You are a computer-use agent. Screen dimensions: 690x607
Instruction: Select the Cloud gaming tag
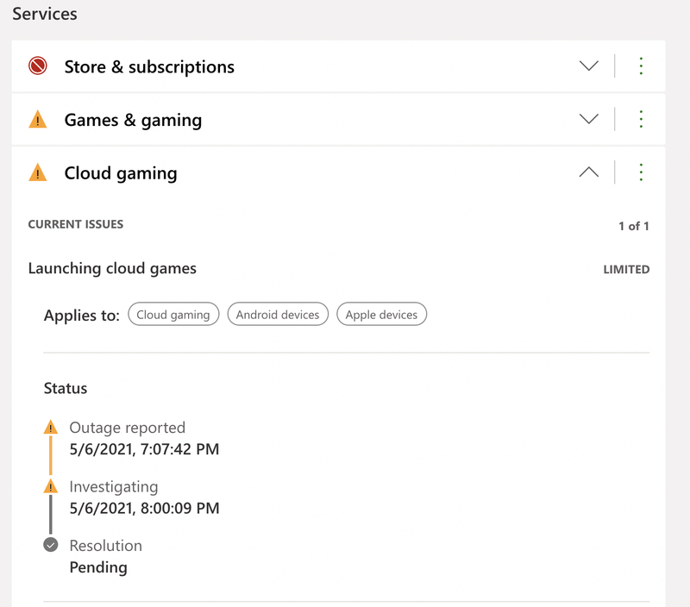pyautogui.click(x=173, y=315)
